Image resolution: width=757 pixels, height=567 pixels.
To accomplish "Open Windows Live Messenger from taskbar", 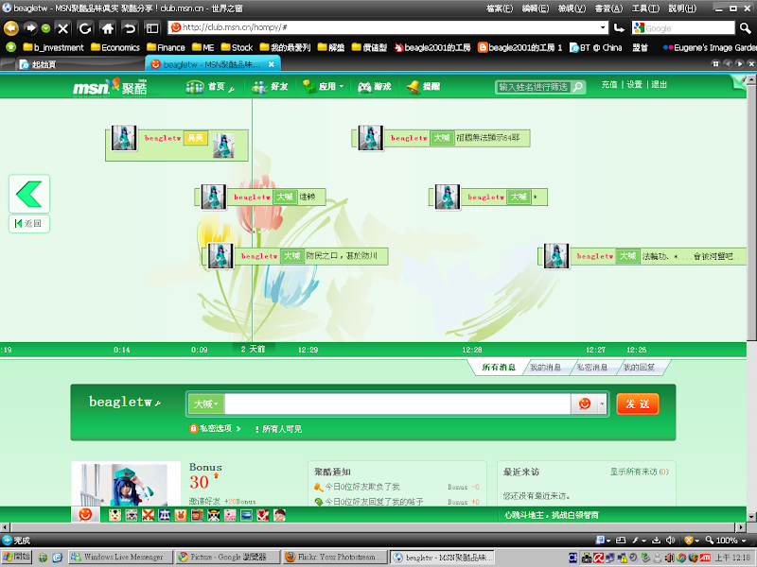I will pyautogui.click(x=119, y=558).
